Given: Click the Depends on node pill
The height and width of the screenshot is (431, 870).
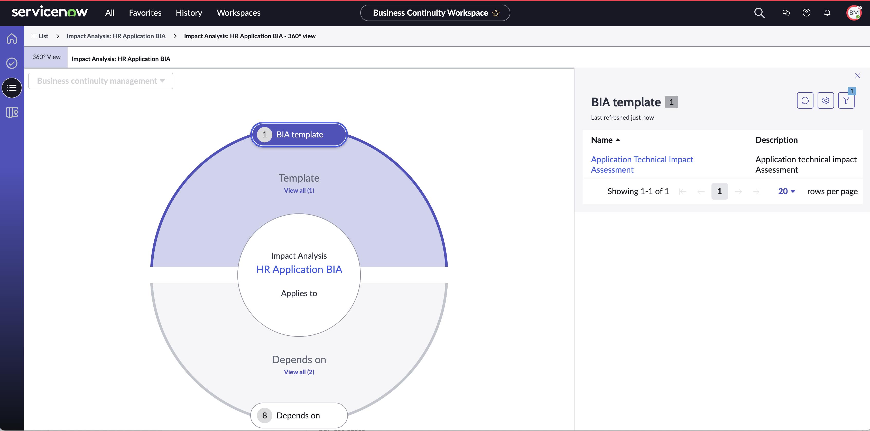Looking at the screenshot, I should [x=299, y=416].
